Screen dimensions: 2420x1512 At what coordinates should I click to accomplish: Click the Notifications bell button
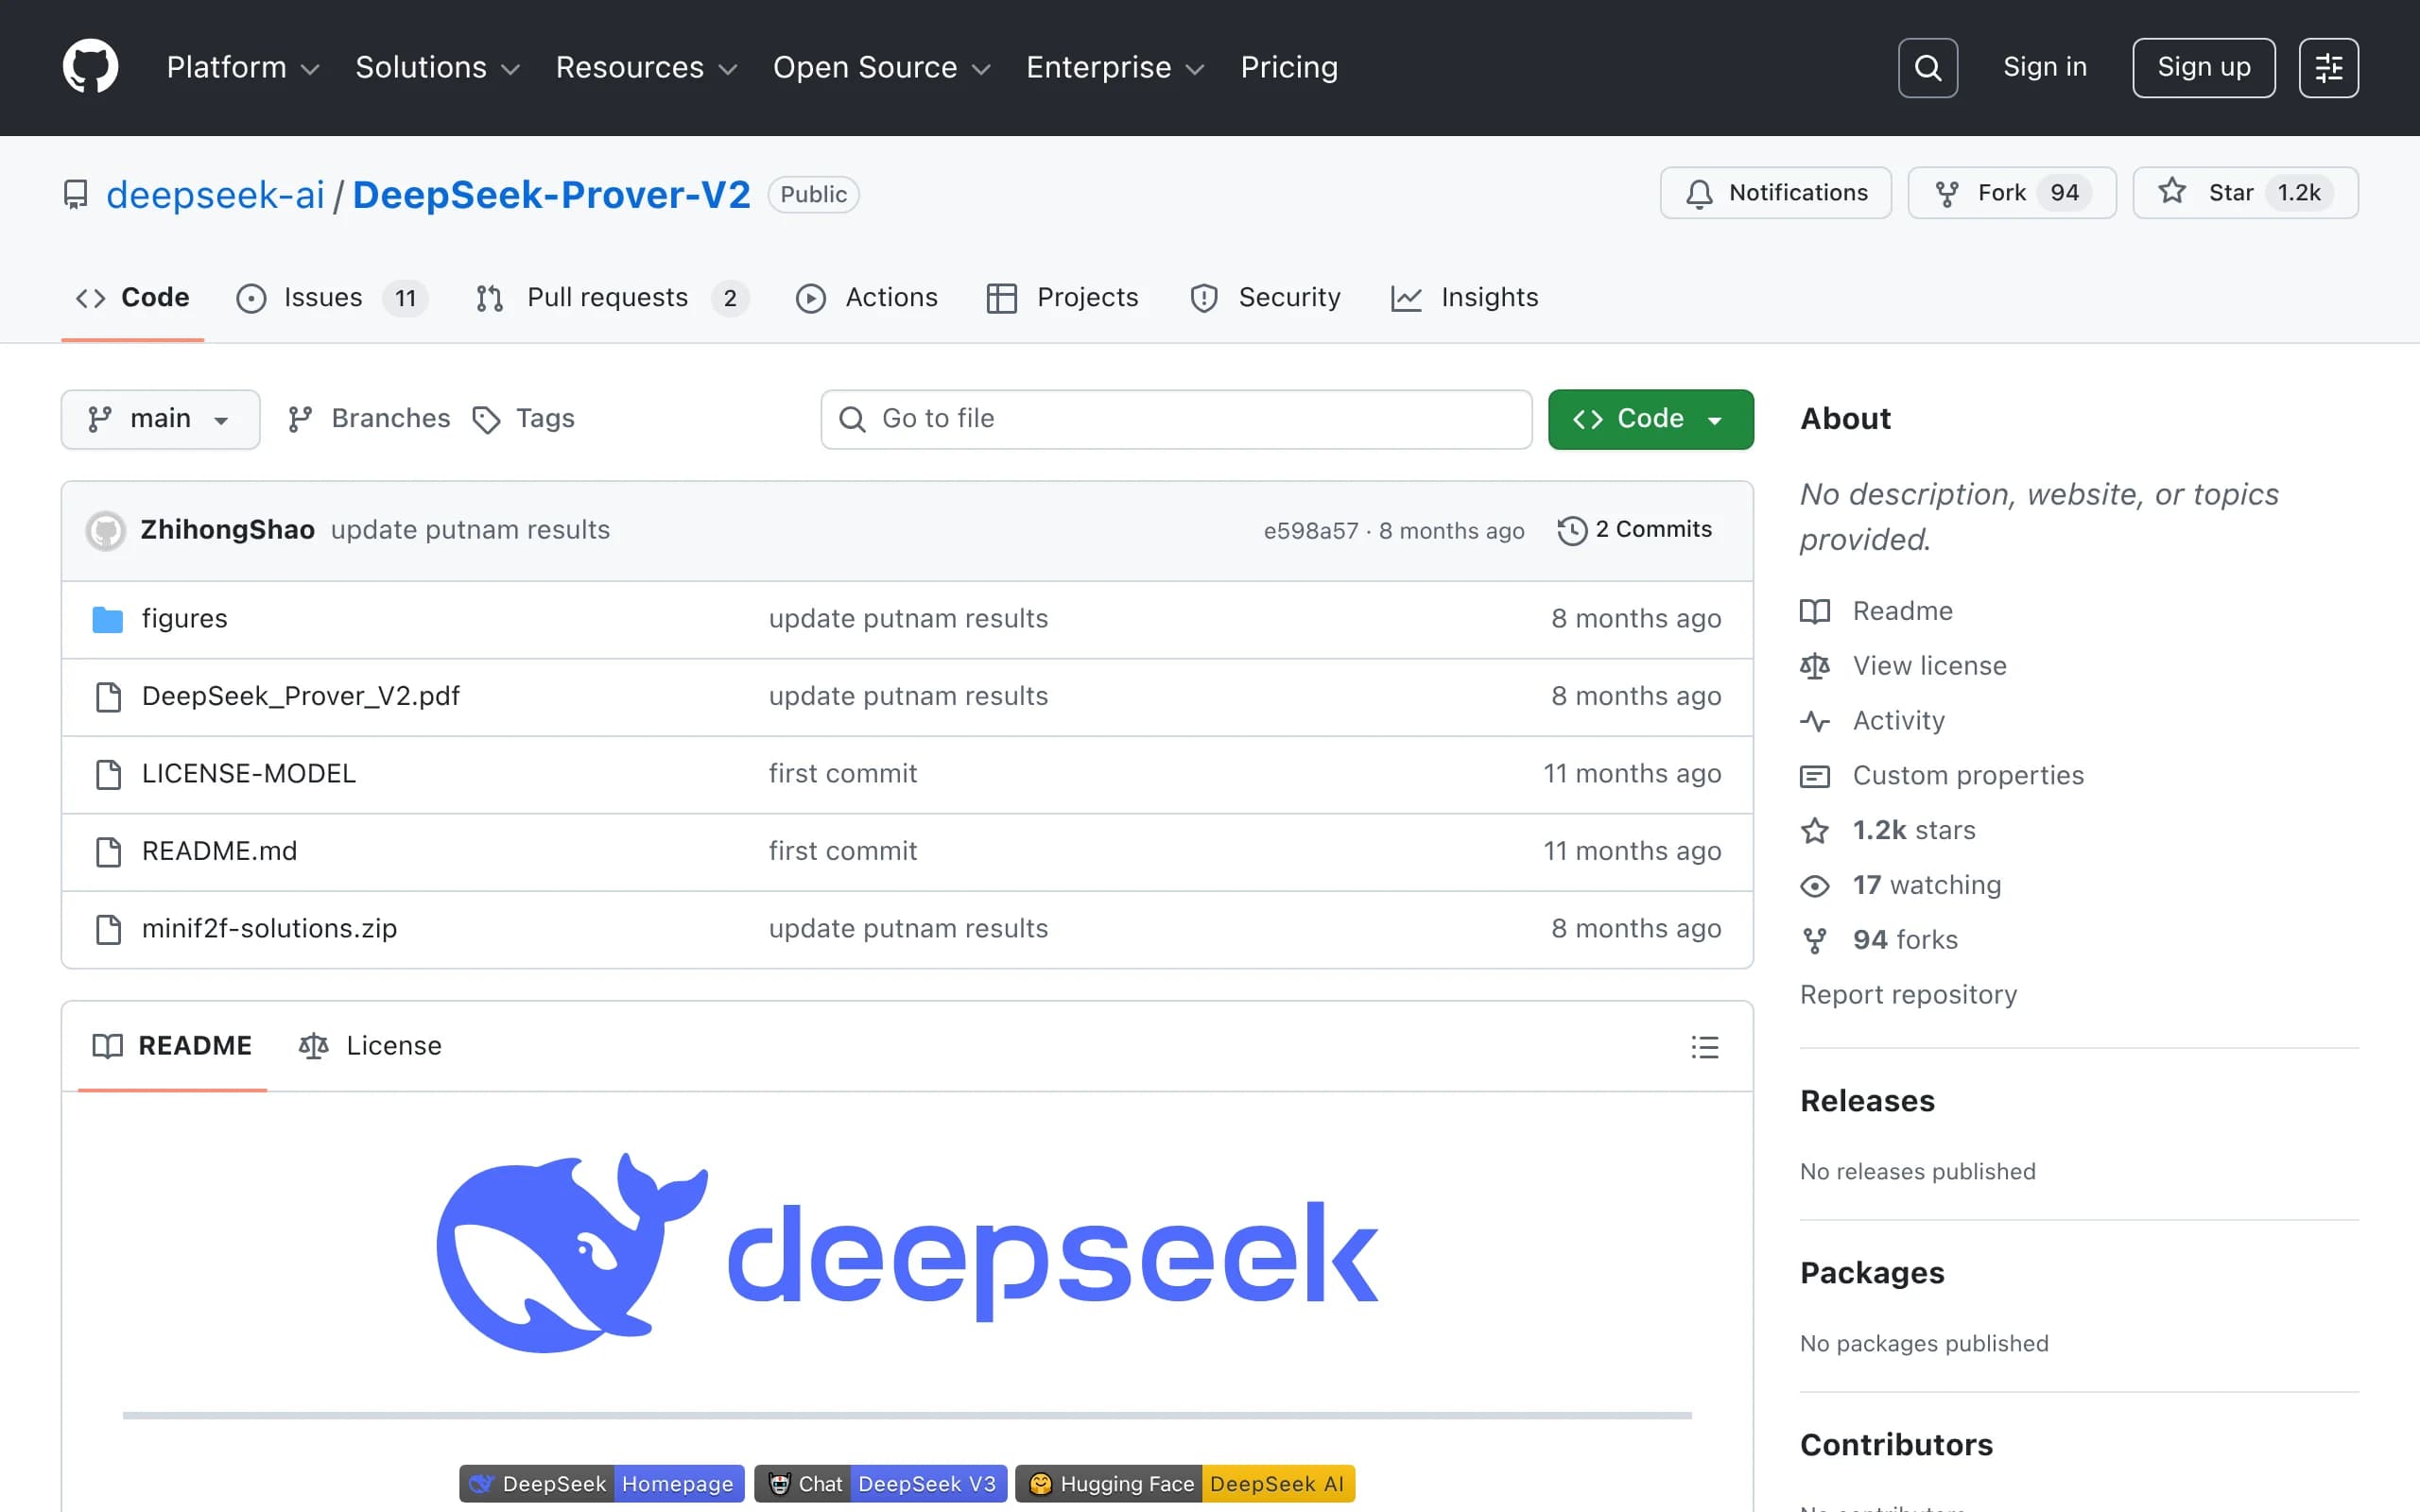click(1775, 193)
